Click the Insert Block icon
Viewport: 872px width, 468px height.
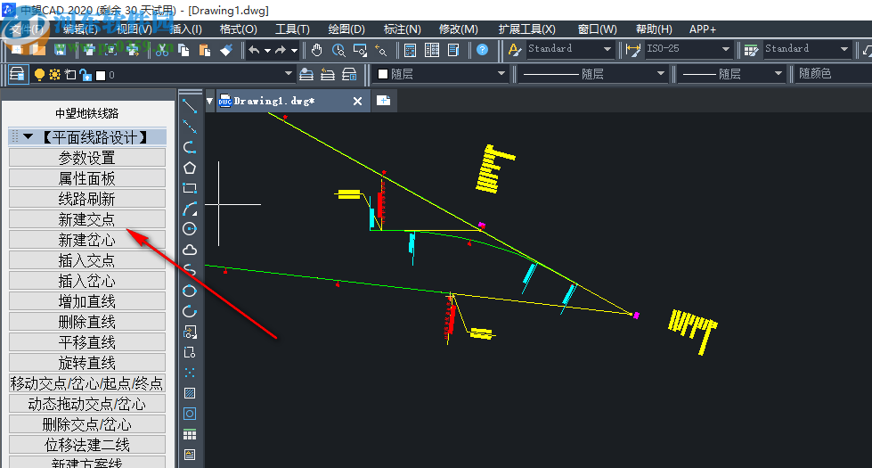[x=190, y=332]
